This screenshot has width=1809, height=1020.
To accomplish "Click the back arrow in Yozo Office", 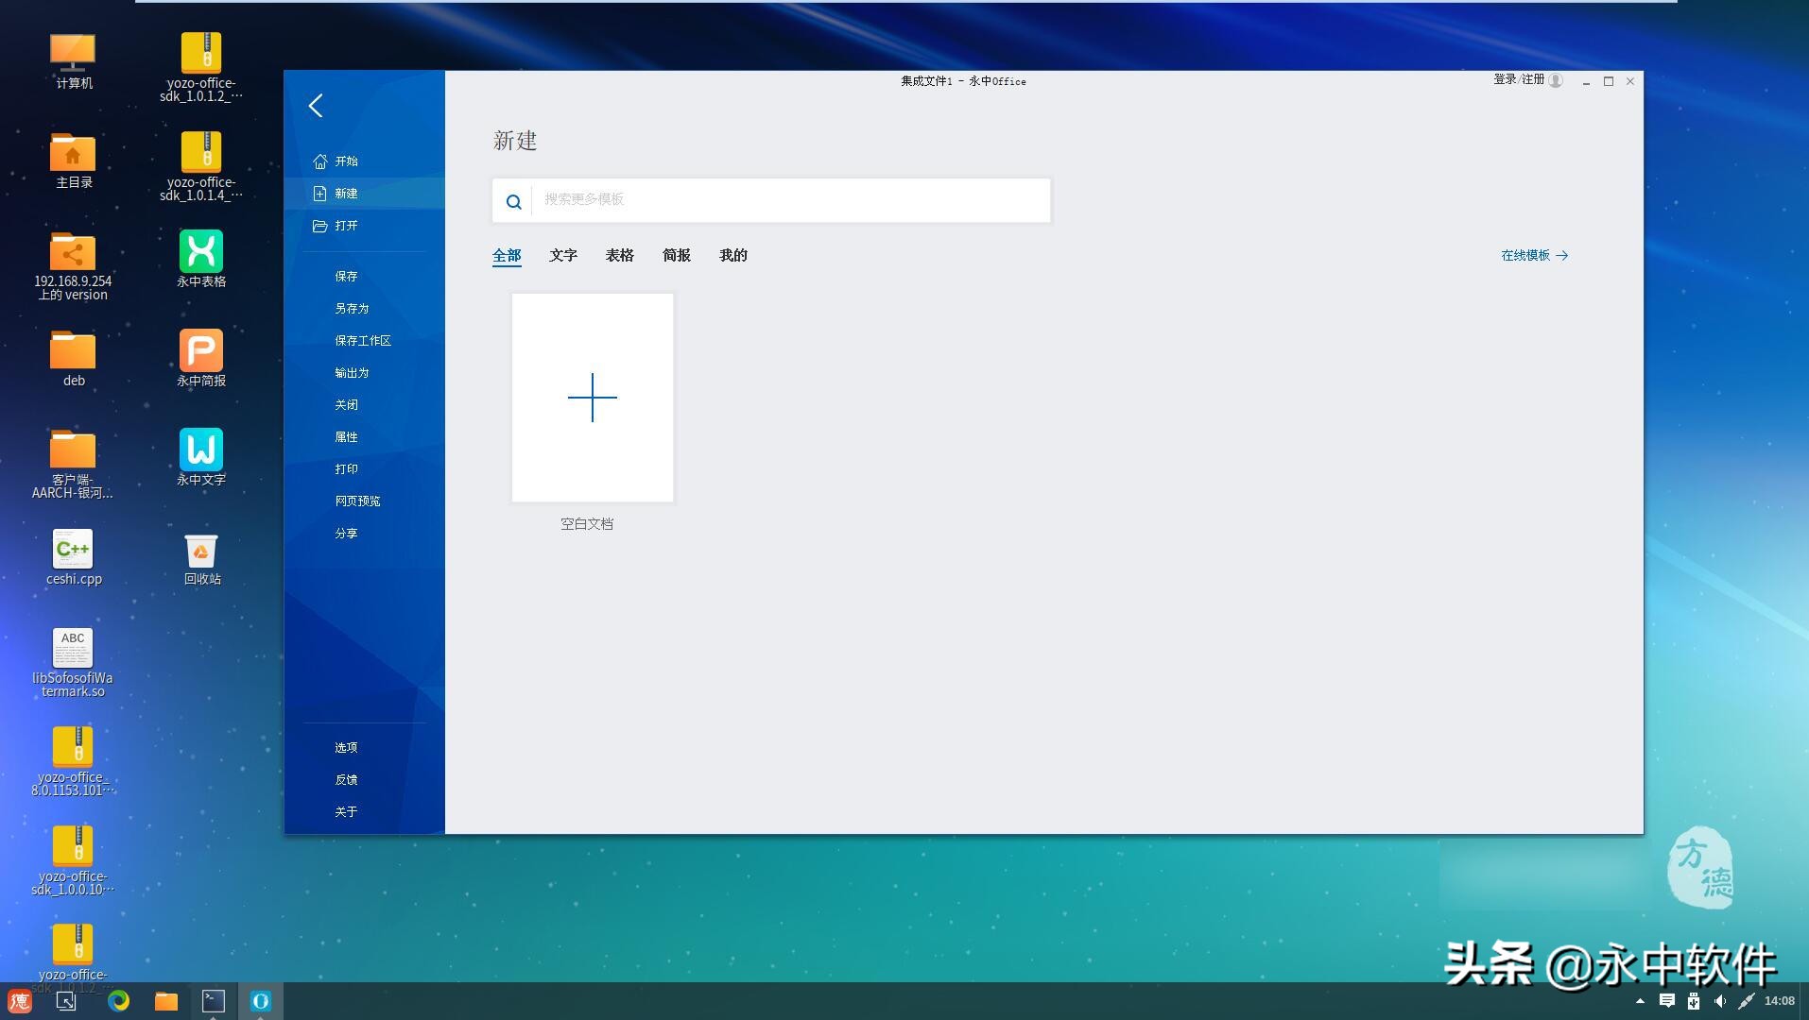I will pyautogui.click(x=316, y=106).
